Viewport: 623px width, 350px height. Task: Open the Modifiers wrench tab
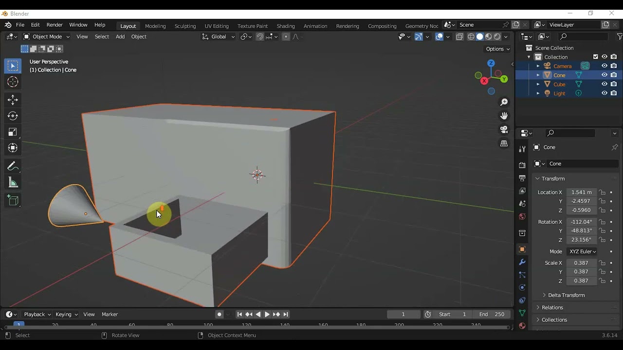pyautogui.click(x=522, y=262)
